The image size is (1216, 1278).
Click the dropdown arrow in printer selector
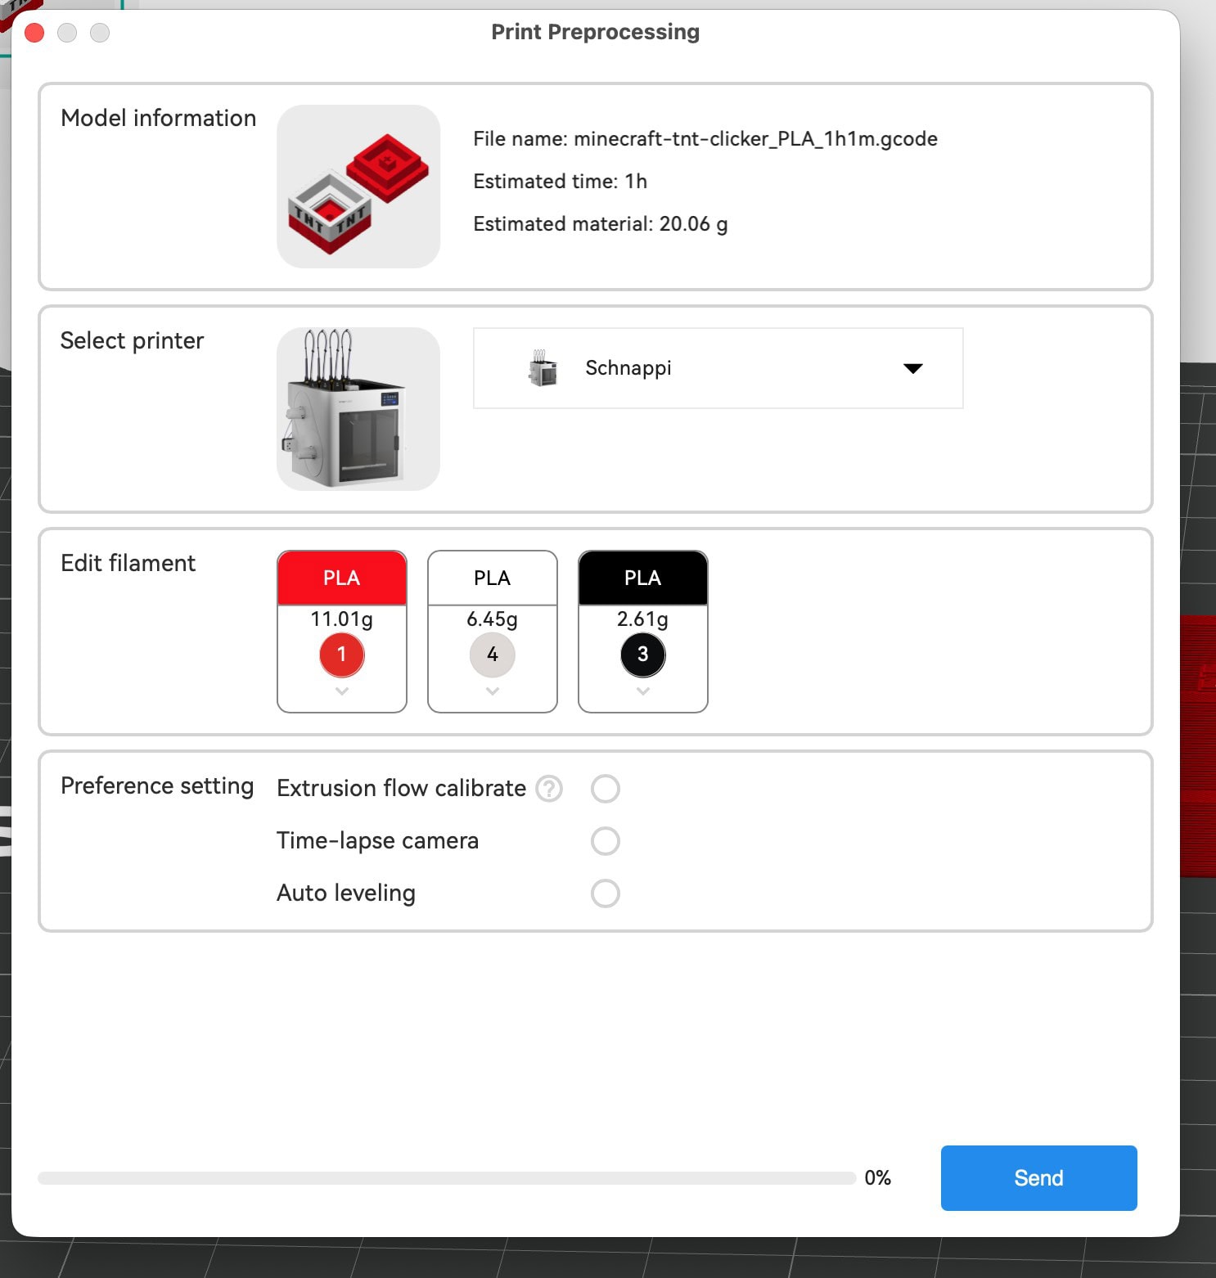click(912, 368)
